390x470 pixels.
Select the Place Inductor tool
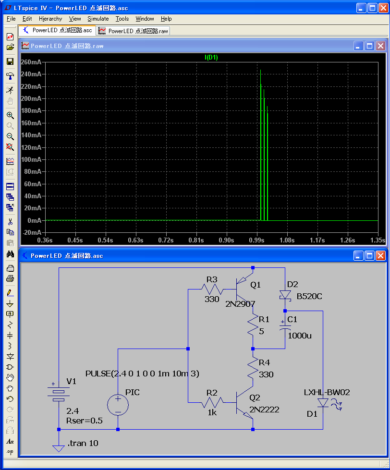10,346
